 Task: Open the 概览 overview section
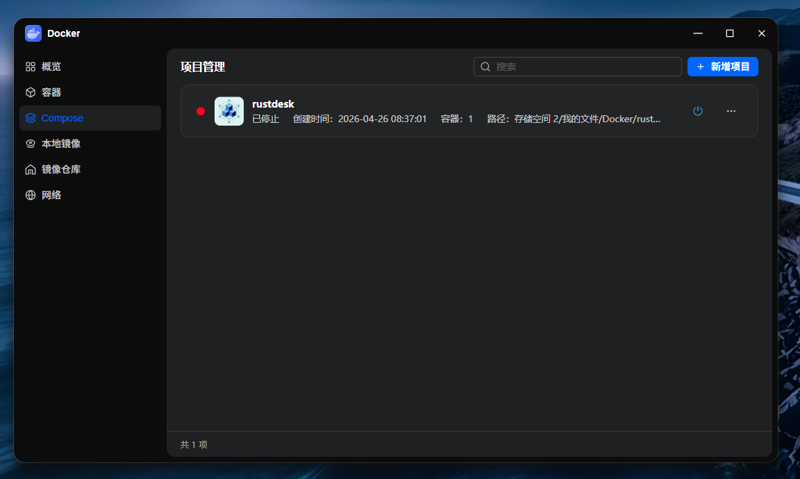90,67
